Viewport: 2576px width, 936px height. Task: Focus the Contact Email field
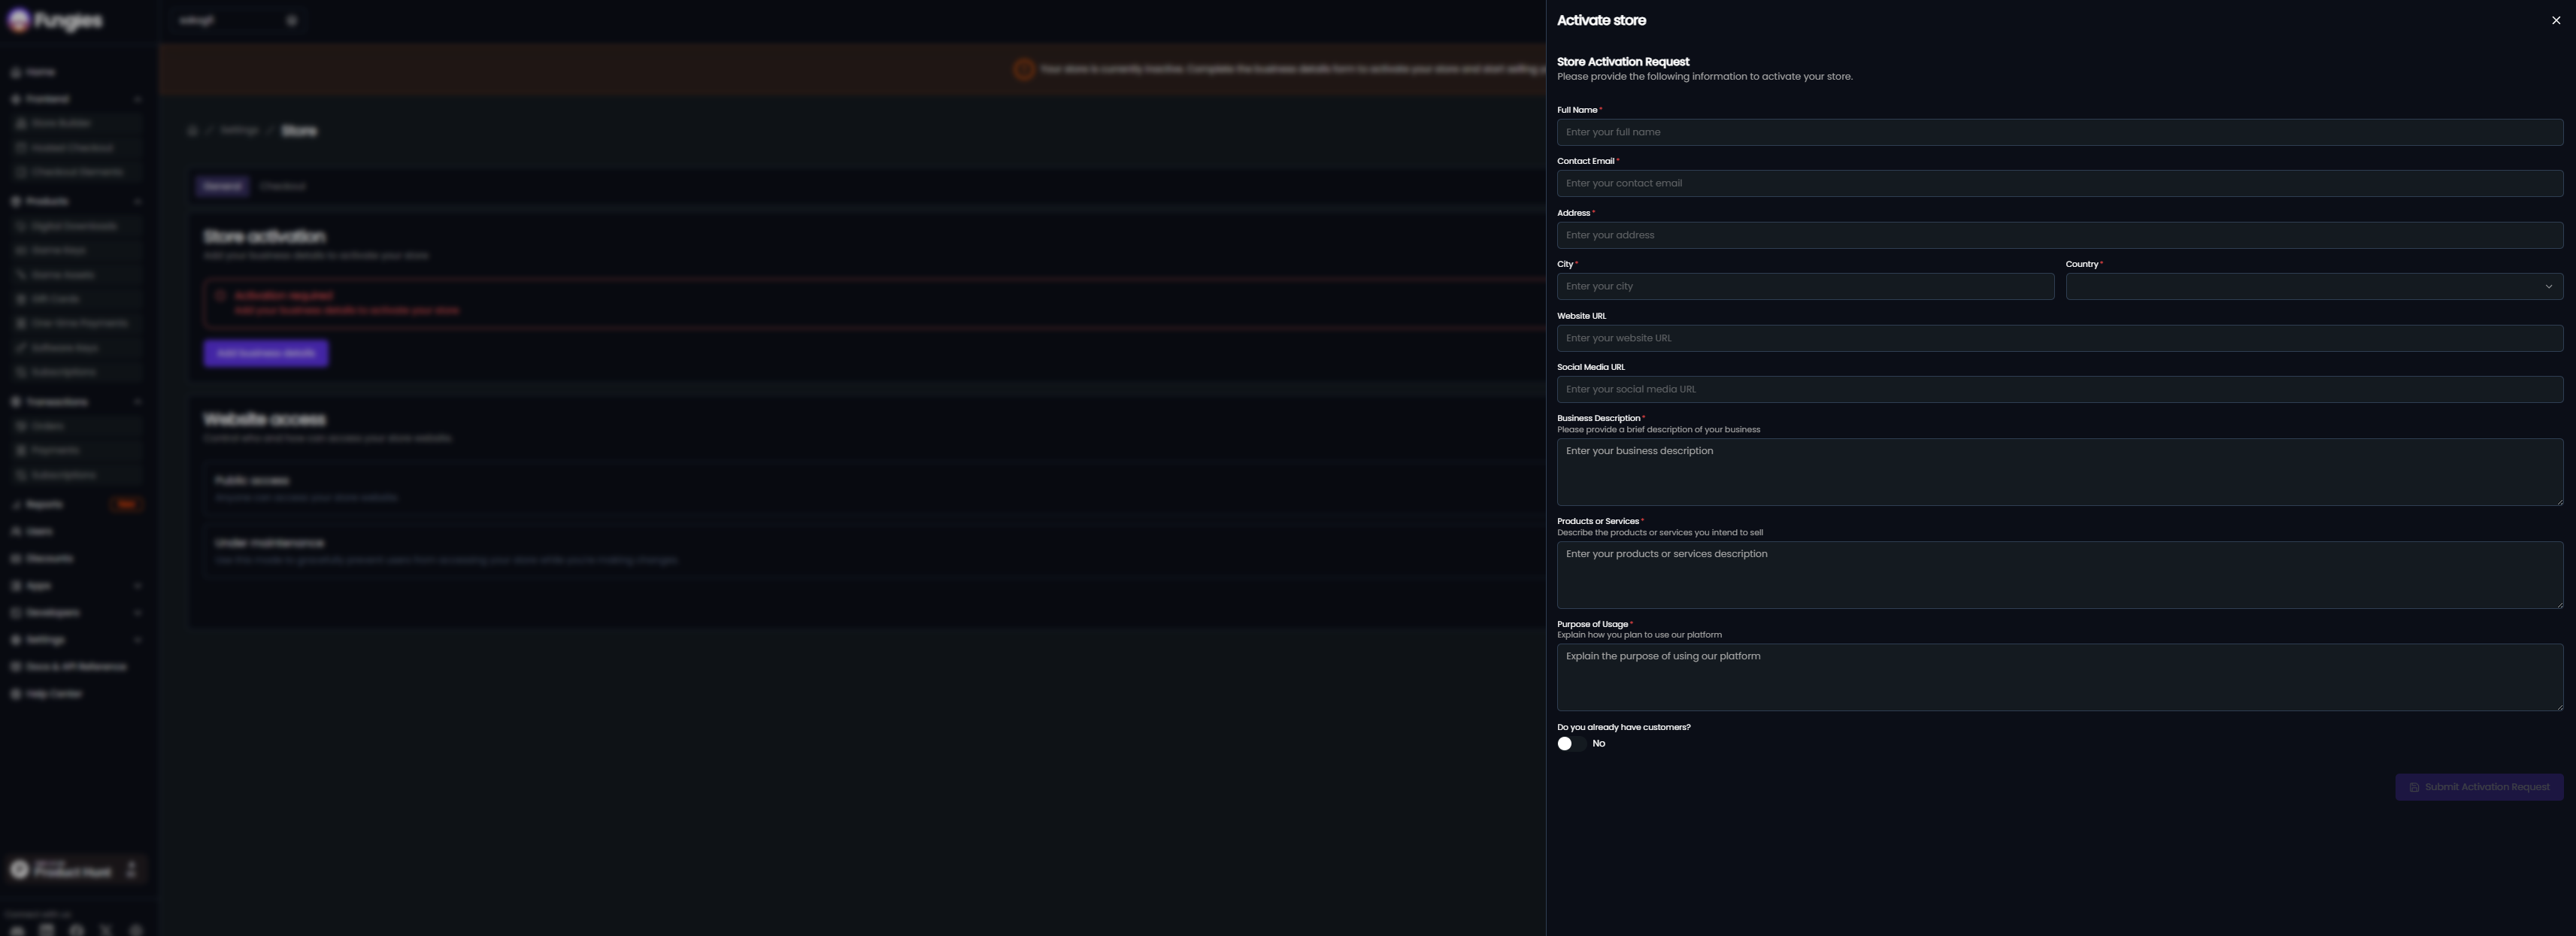pyautogui.click(x=2059, y=183)
